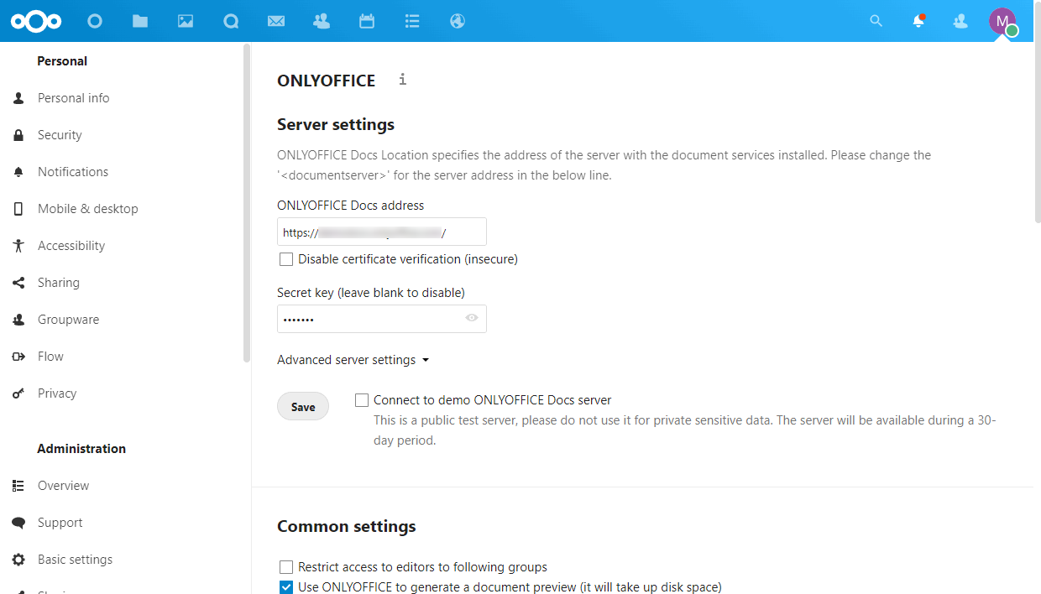1041x594 pixels.
Task: Click the ONLYOFFICE info icon
Action: (x=403, y=80)
